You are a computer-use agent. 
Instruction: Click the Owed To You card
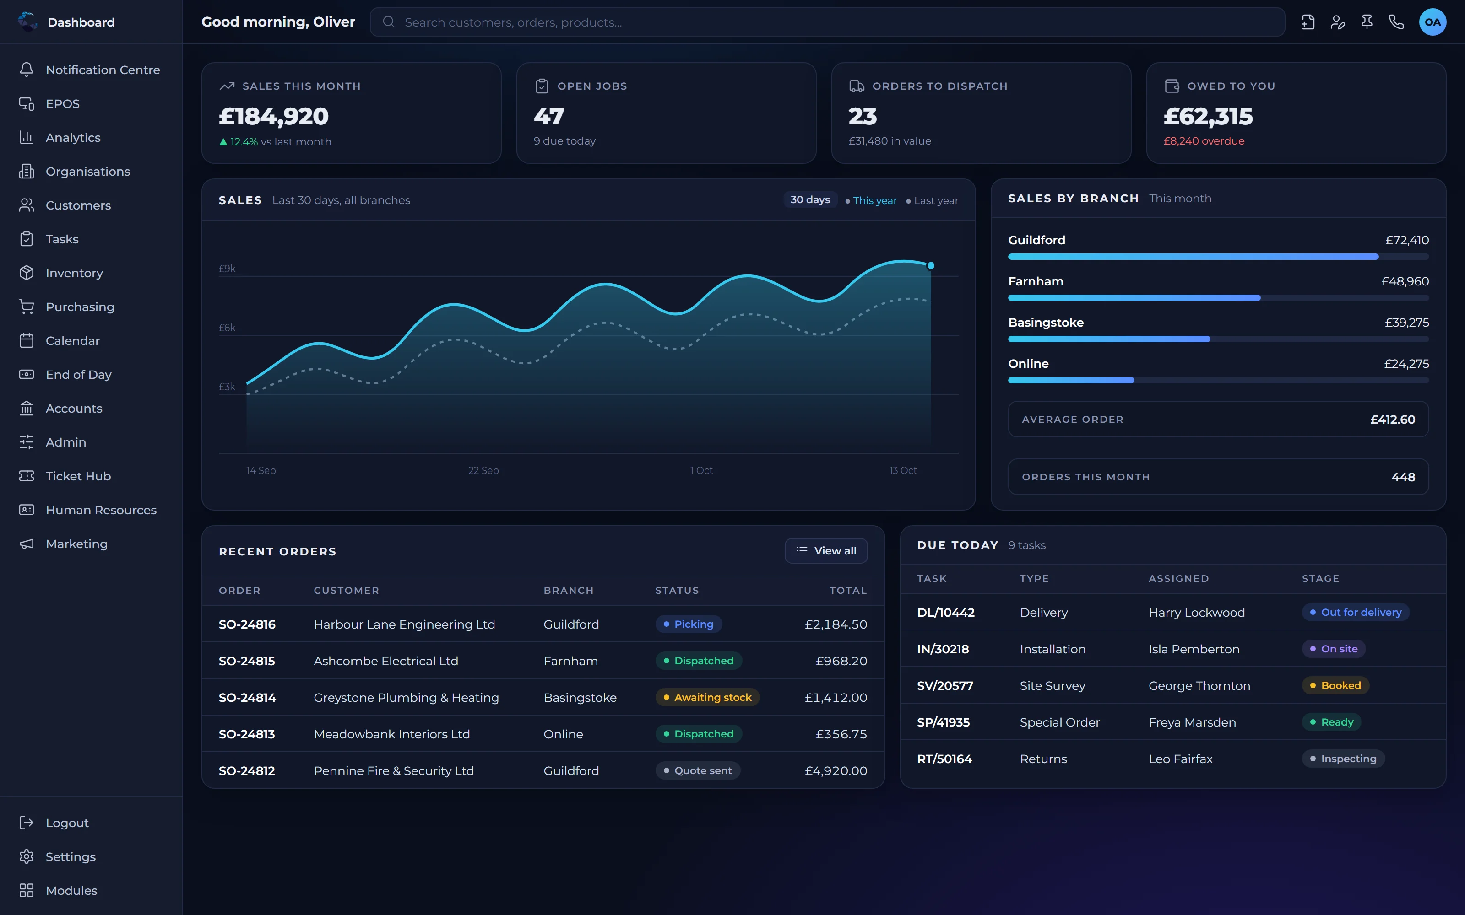[1296, 113]
